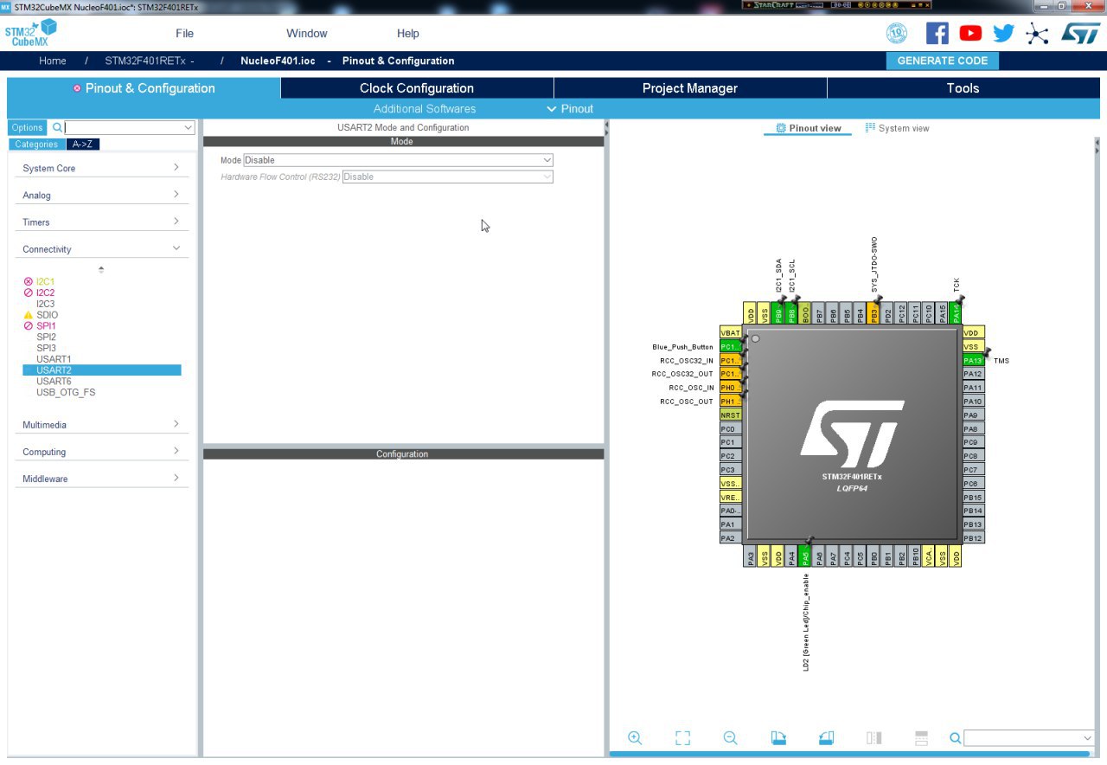Click the peripheral search magnifier icon
The width and height of the screenshot is (1107, 765).
click(x=57, y=127)
